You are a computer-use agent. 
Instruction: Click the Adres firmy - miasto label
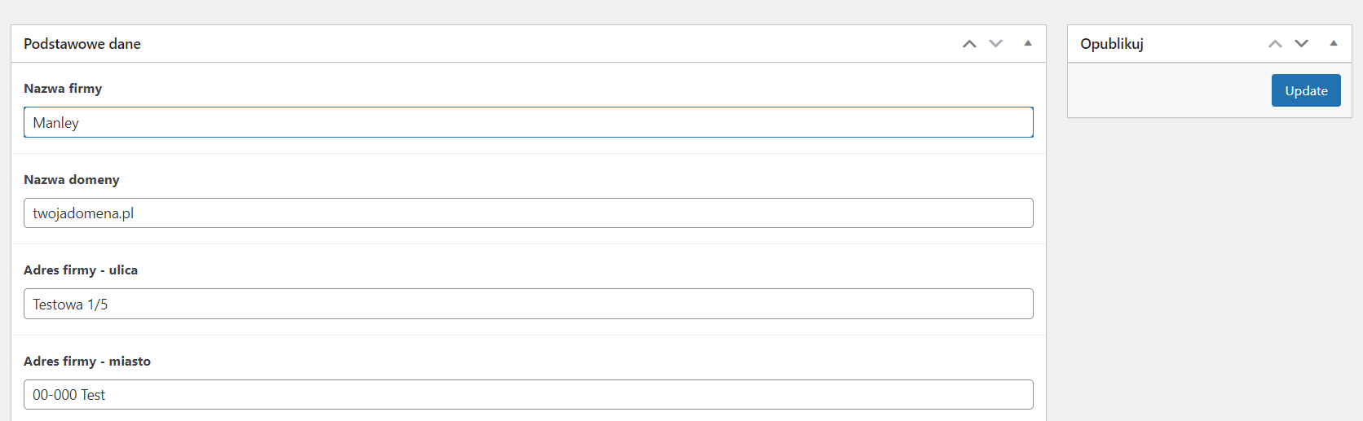pyautogui.click(x=87, y=361)
